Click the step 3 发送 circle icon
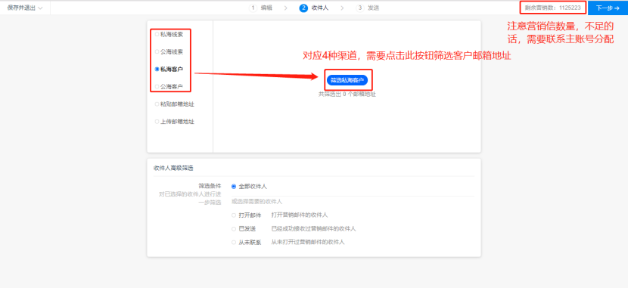Screen dimensions: 628x288 click(x=360, y=8)
